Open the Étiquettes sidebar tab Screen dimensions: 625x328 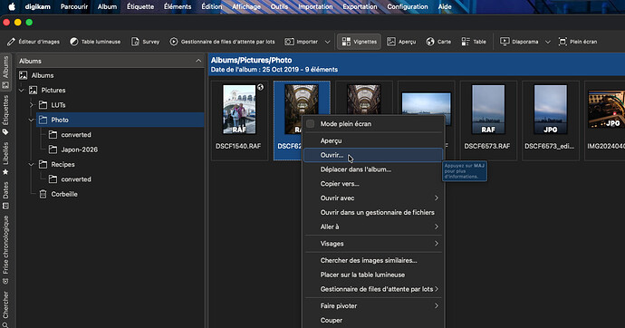(x=5, y=115)
